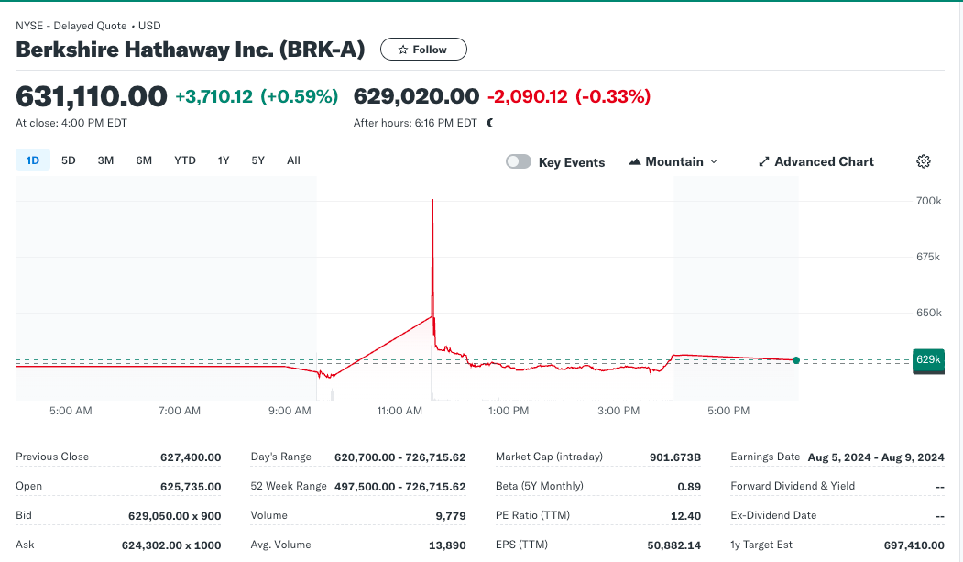963x562 pixels.
Task: Click the 700k axis label
Action: coord(928,201)
